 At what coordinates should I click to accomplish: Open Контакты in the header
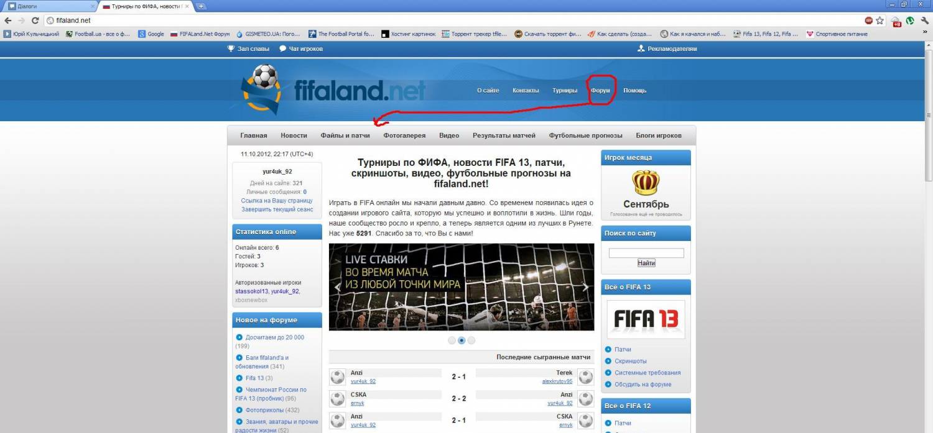click(526, 90)
